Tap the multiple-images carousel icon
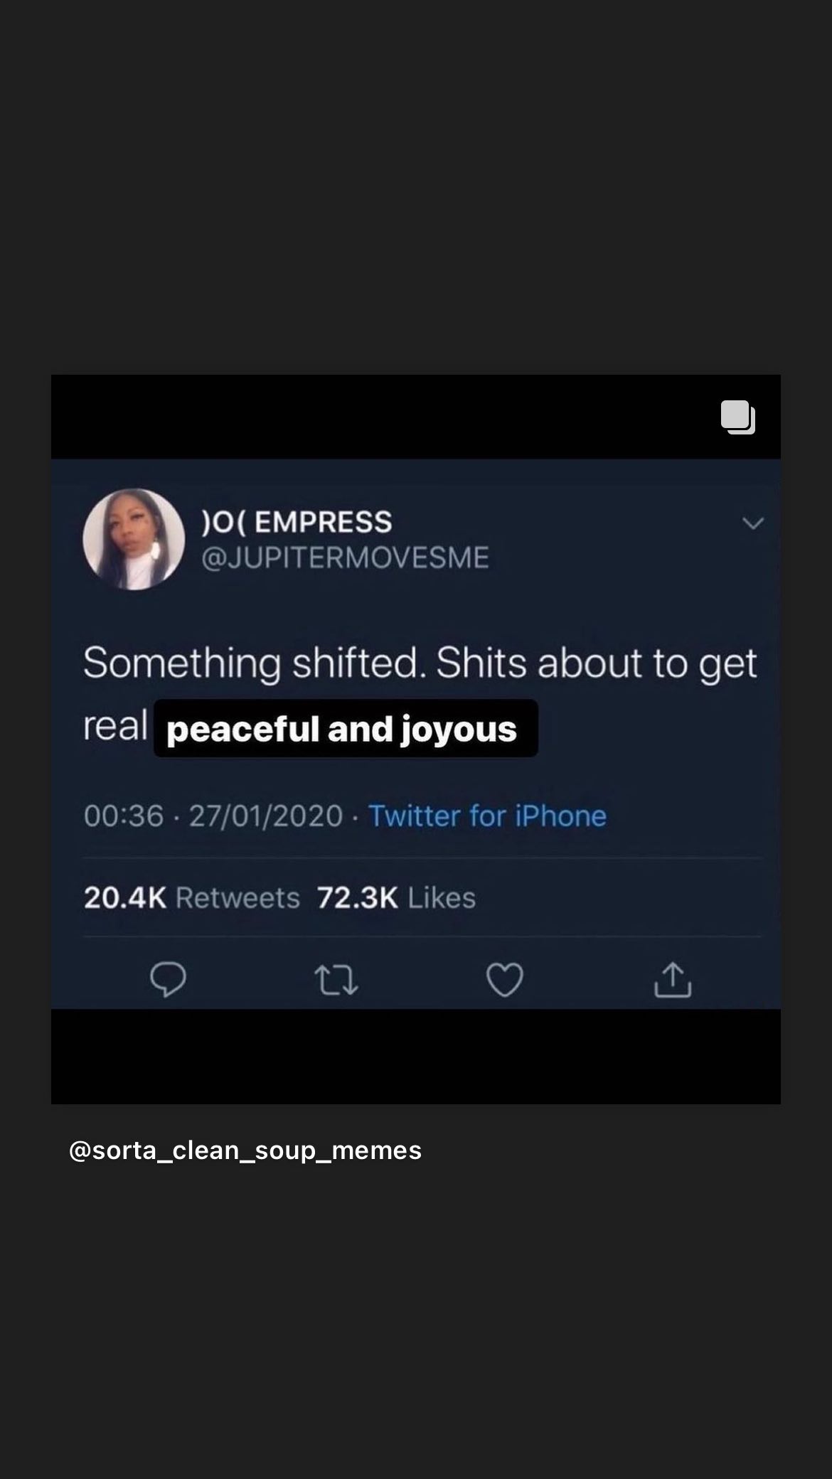Screen dimensions: 832x1479 (738, 417)
